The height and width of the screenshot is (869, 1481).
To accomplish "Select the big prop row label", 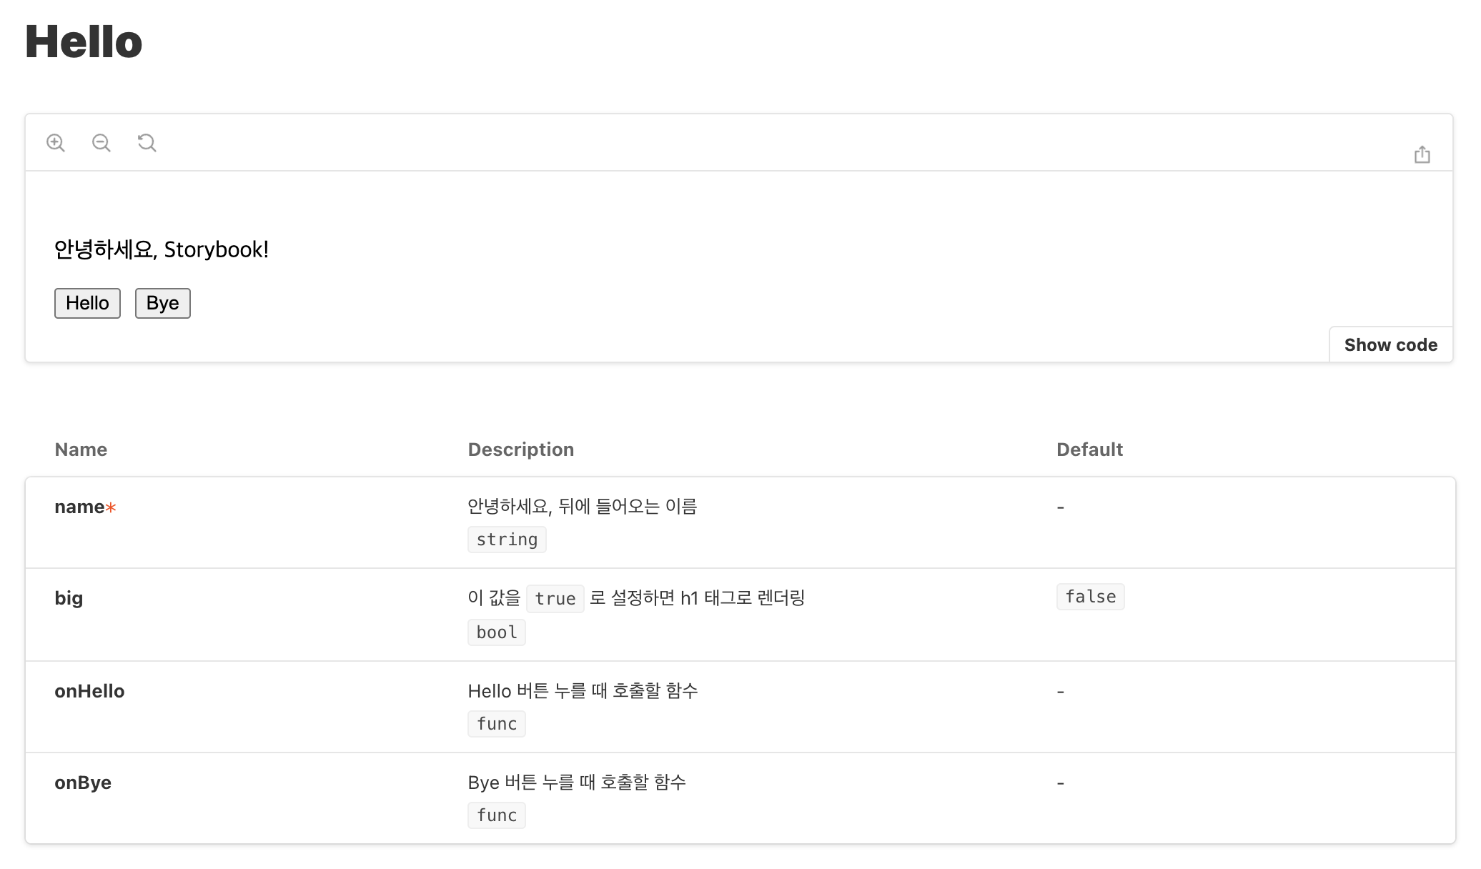I will pyautogui.click(x=69, y=599).
